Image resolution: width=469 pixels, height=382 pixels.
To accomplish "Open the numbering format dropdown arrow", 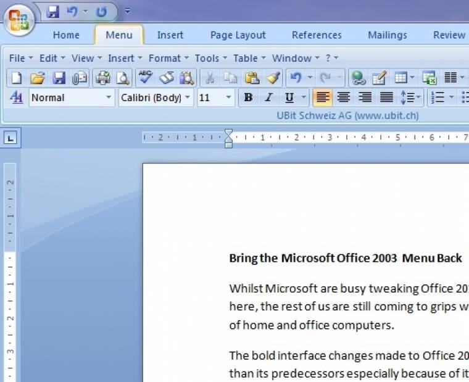I will coord(451,97).
